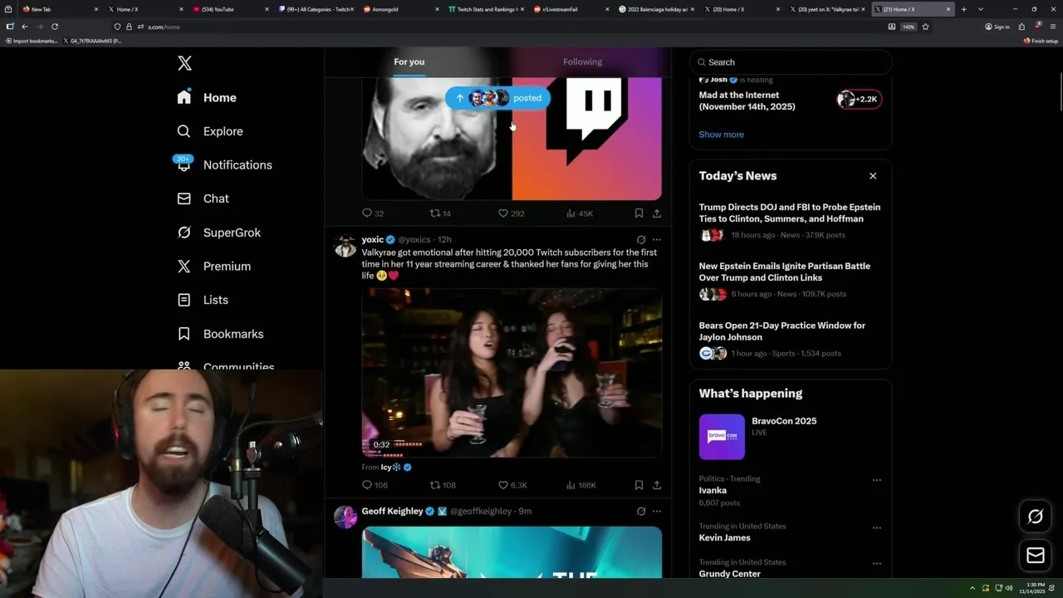Image resolution: width=1063 pixels, height=598 pixels.
Task: Open BravoCon 2025 live event
Action: point(790,437)
